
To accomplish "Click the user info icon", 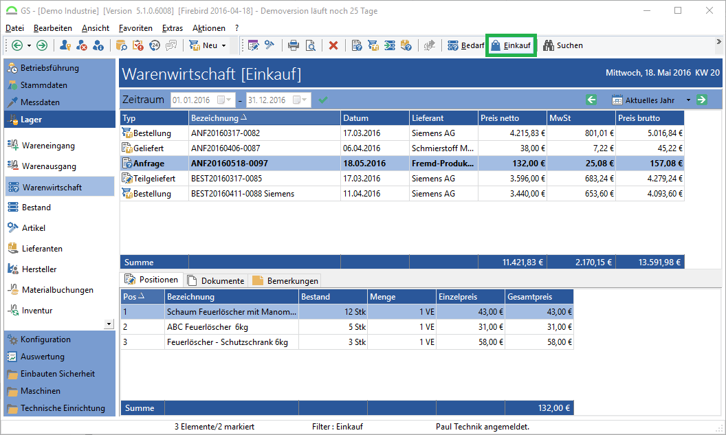I will pos(98,45).
